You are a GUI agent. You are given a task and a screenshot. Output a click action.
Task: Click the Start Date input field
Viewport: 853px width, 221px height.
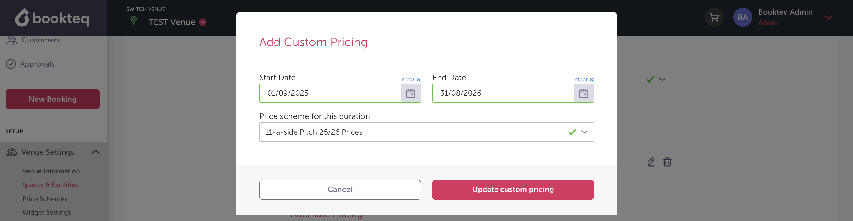330,94
